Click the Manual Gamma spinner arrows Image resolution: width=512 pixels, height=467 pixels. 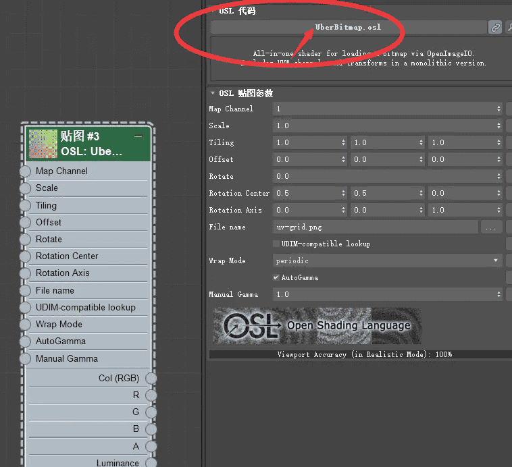(x=499, y=294)
